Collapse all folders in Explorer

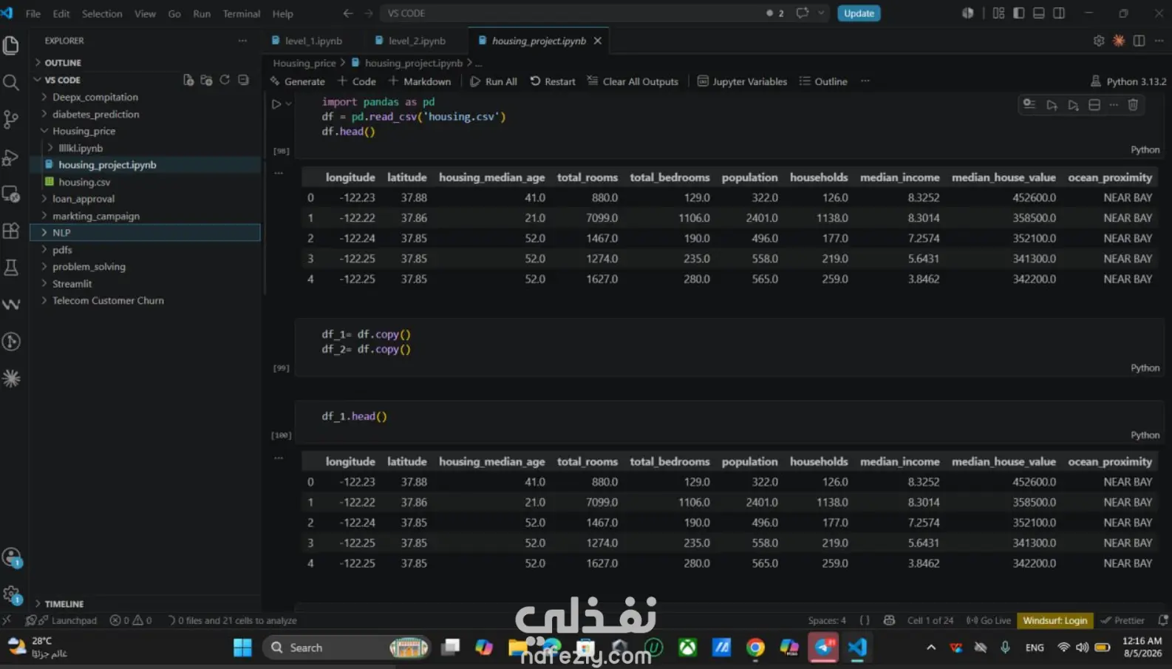tap(243, 80)
